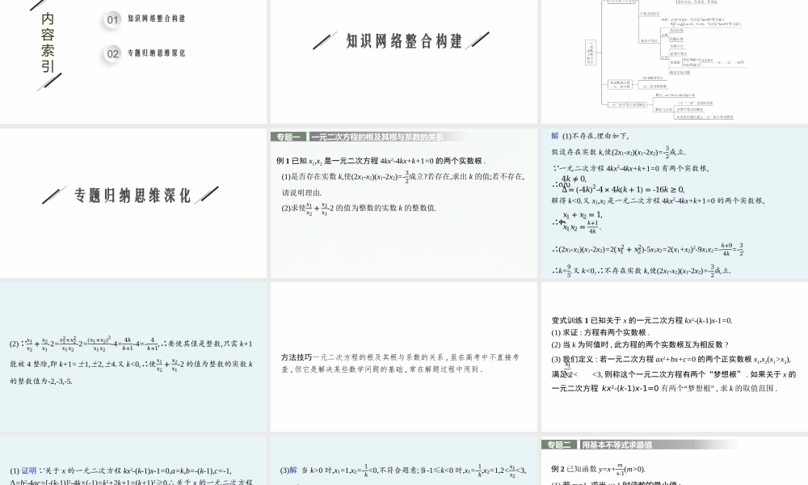Image resolution: width=808 pixels, height=485 pixels.
Task: Click the 变式训练 1 problem statement line
Action: [642, 320]
